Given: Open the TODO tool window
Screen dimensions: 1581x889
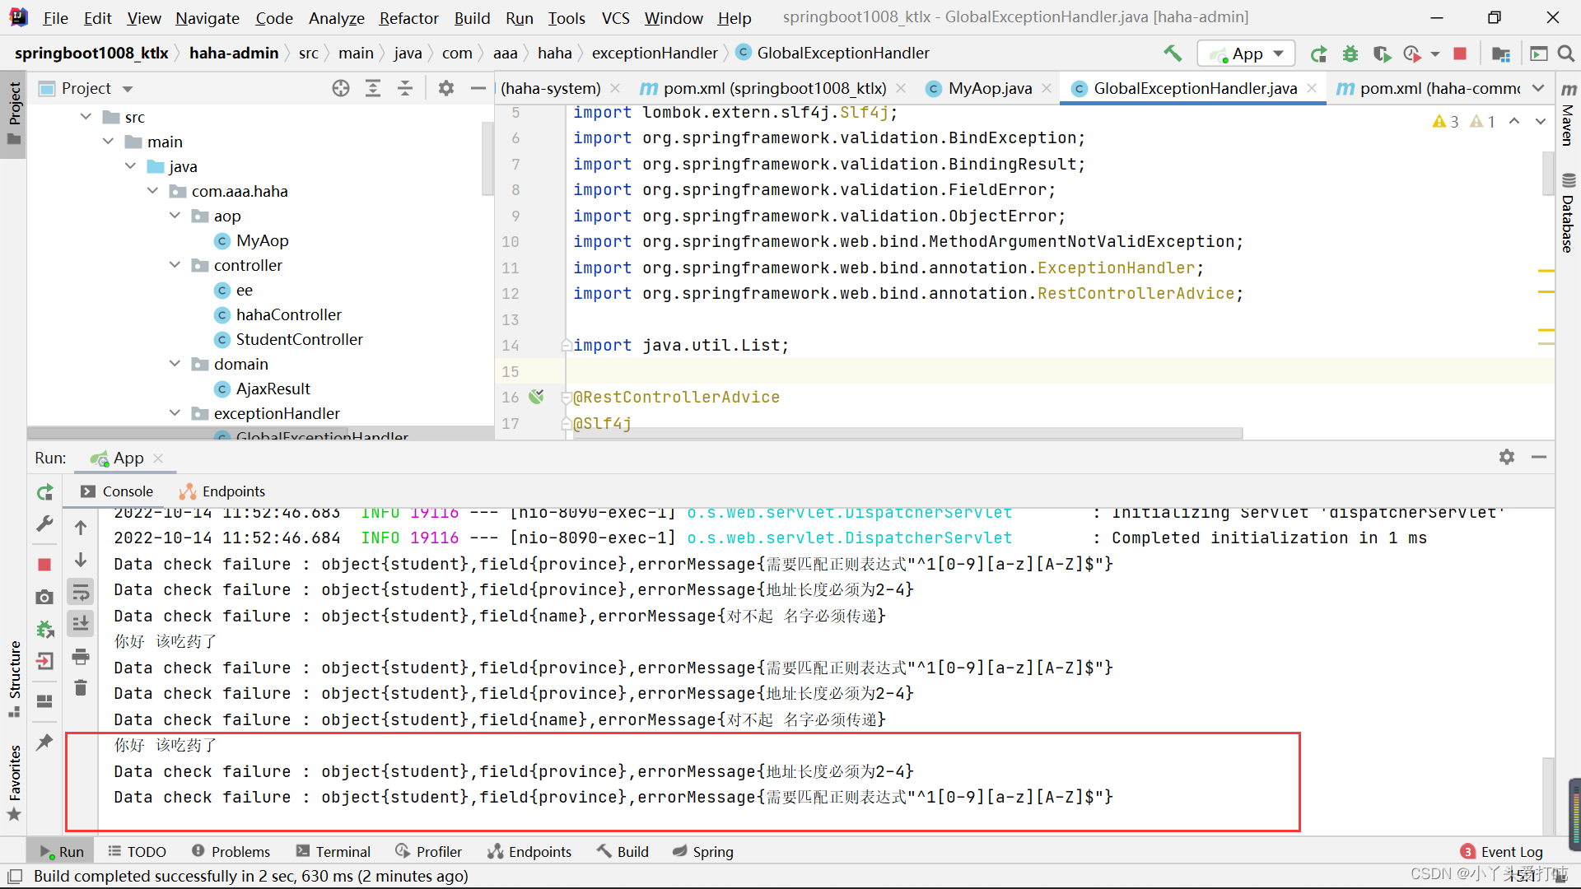Looking at the screenshot, I should click(137, 852).
